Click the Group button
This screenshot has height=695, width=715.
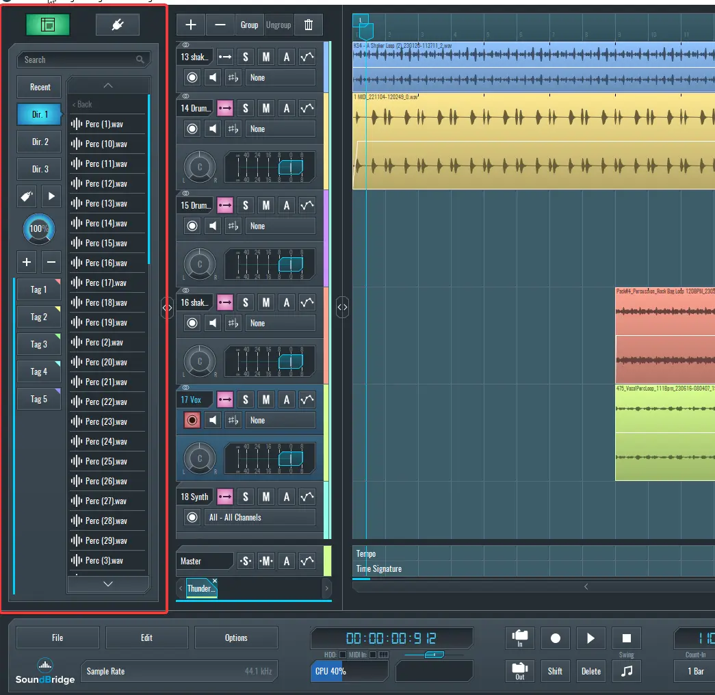pos(250,25)
